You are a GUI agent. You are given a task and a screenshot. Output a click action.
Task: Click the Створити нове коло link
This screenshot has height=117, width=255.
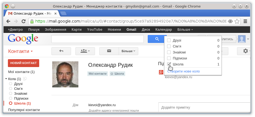click(183, 71)
